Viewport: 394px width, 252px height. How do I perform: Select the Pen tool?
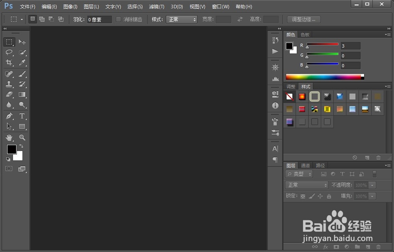pos(9,116)
